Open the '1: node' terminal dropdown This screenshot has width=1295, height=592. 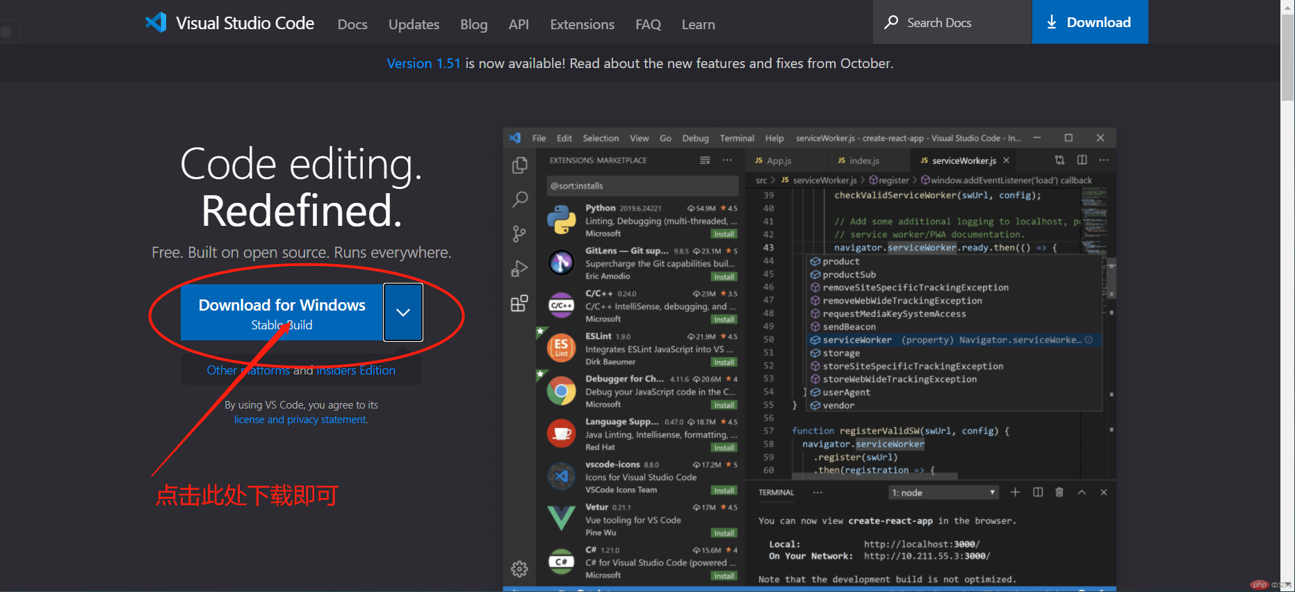pos(944,493)
